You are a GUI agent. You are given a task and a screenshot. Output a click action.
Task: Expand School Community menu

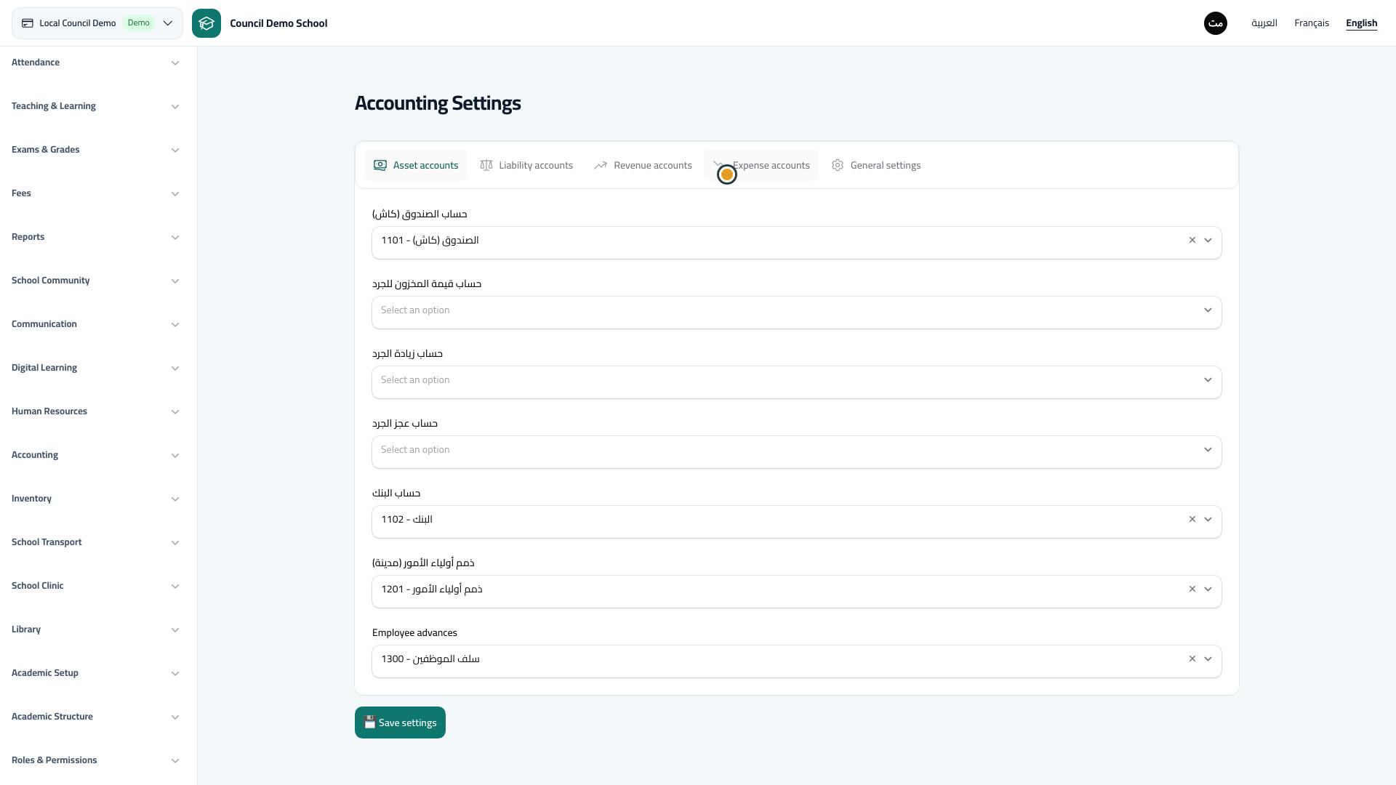click(95, 281)
